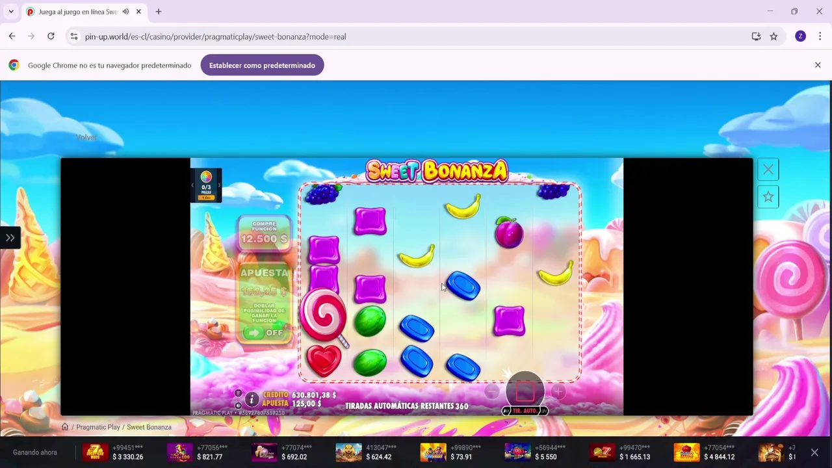Viewport: 832px width, 468px height.
Task: Go to previous item in puzzle widget
Action: tap(192, 185)
